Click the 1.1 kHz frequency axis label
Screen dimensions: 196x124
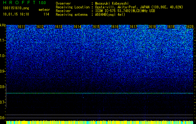2,40
